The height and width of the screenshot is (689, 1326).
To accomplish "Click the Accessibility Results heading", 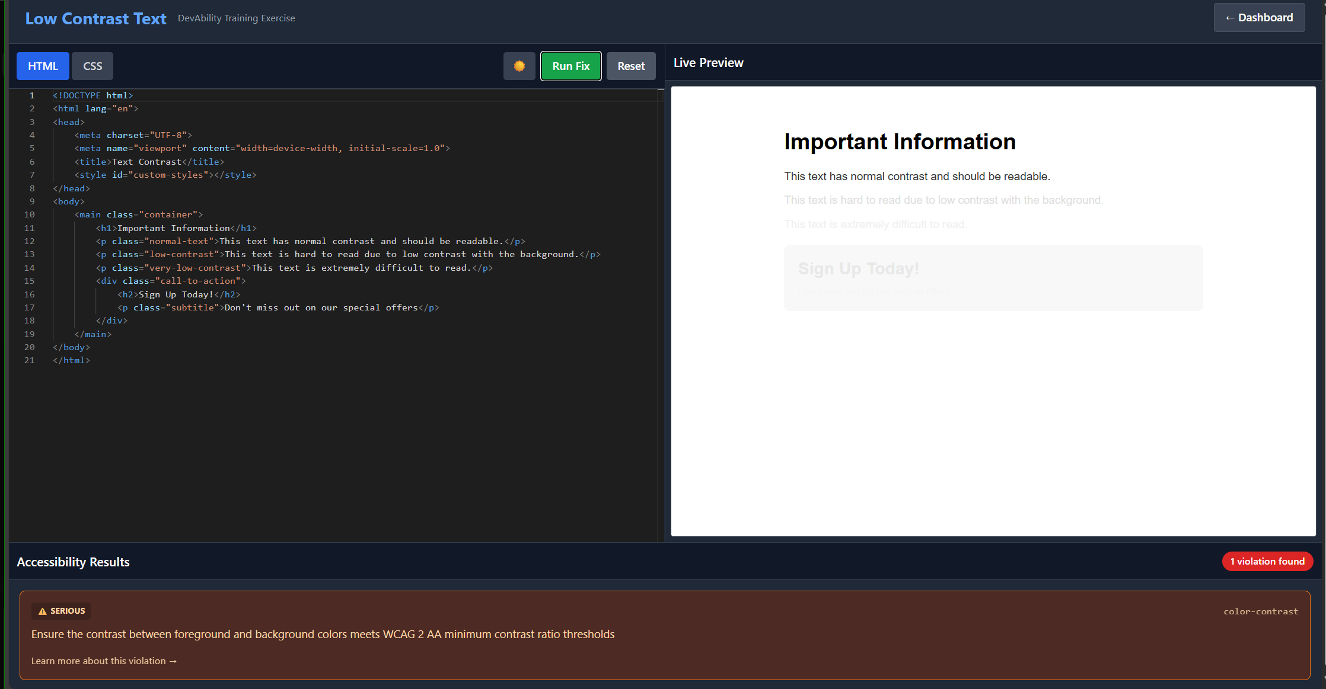I will point(72,562).
